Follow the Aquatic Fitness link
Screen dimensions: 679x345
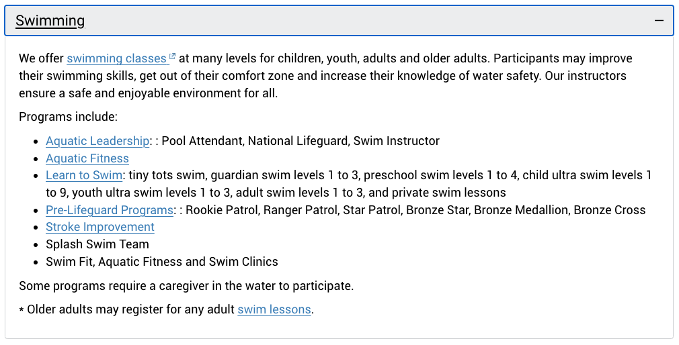tap(87, 158)
